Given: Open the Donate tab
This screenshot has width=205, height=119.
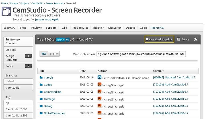Looking at the screenshot, I should tap(130, 28).
